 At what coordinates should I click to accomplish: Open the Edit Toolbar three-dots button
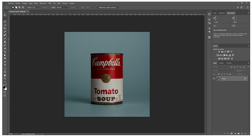5,82
